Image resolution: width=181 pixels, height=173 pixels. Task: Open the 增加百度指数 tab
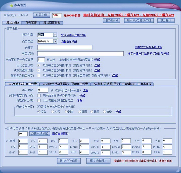point(52,23)
